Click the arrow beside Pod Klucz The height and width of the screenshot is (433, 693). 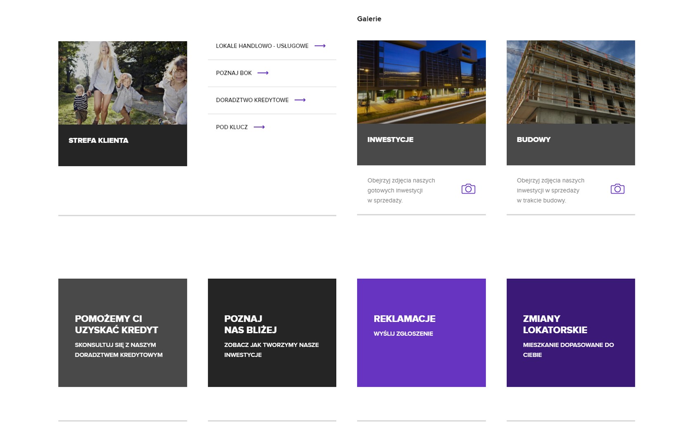(259, 127)
